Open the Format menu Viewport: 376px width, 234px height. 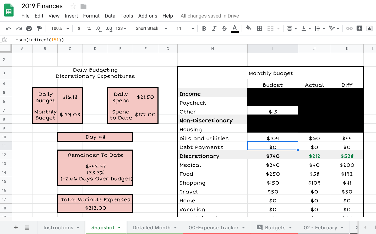91,16
